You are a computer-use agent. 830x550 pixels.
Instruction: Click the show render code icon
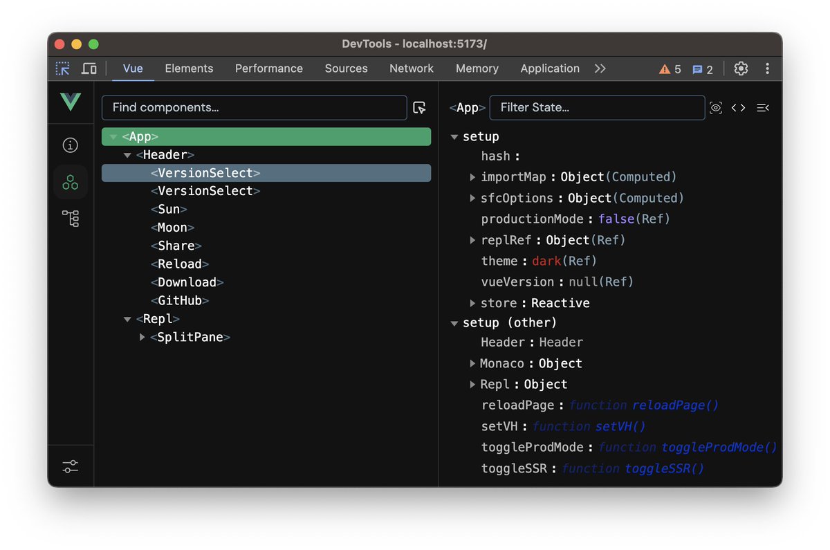click(x=739, y=108)
